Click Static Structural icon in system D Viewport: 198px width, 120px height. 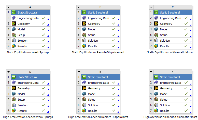pyautogui.click(x=14, y=77)
